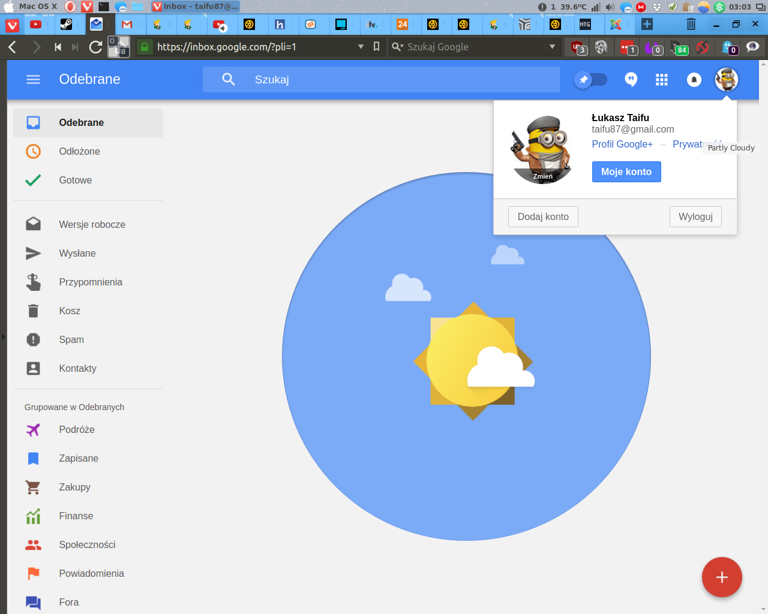Switch to the YouTube tab
The height and width of the screenshot is (614, 768).
36,25
